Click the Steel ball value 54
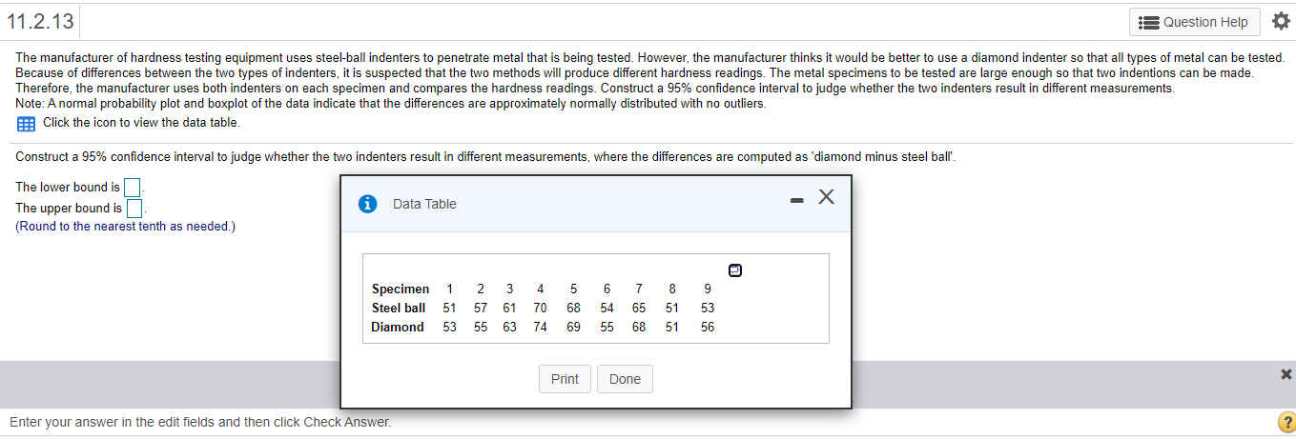Viewport: 1296px width, 439px height. 607,308
